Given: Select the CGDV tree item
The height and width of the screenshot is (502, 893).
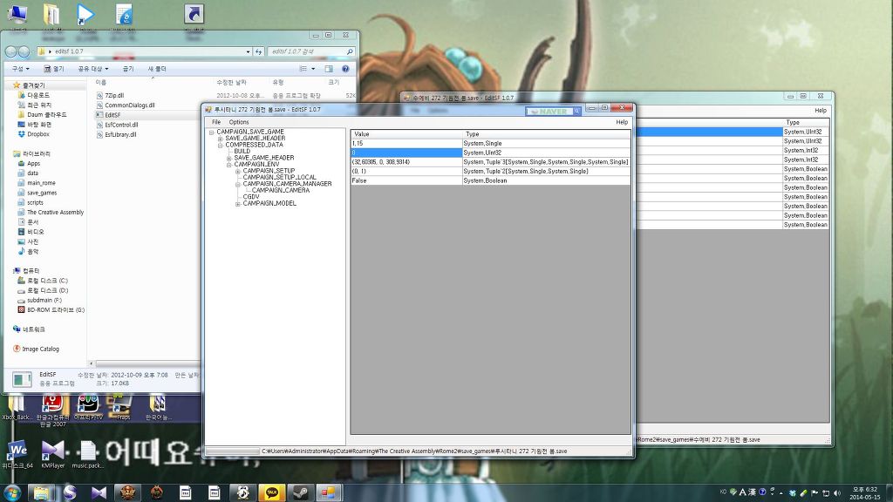Looking at the screenshot, I should coord(251,197).
